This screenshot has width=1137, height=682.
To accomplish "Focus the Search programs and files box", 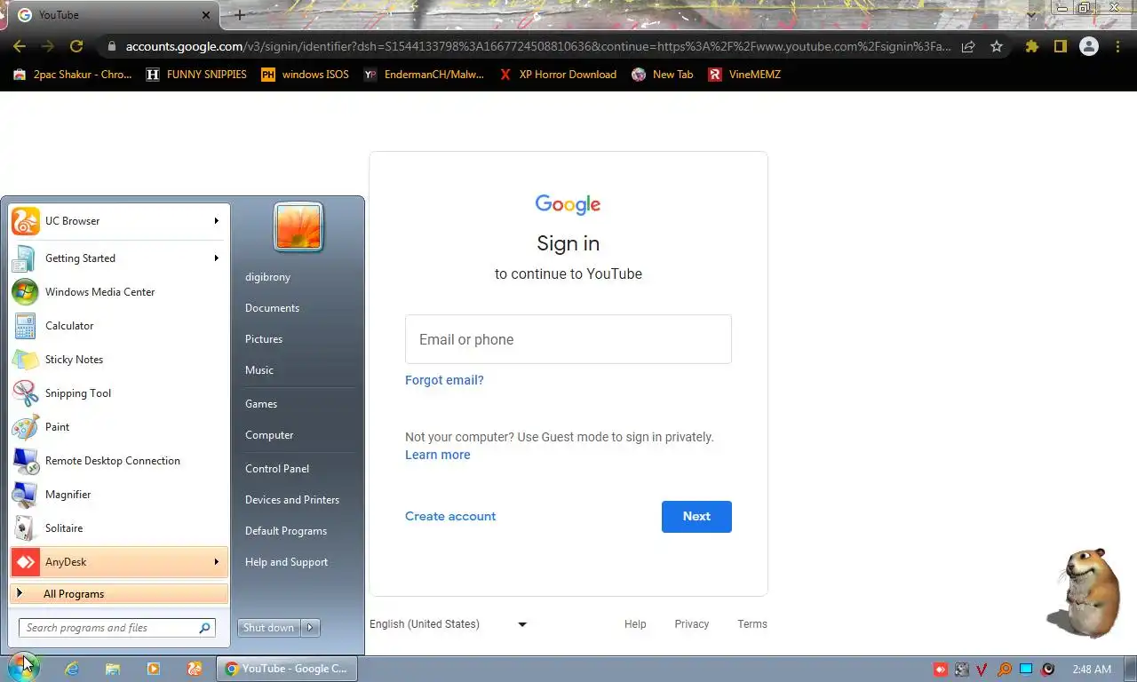I will [116, 628].
